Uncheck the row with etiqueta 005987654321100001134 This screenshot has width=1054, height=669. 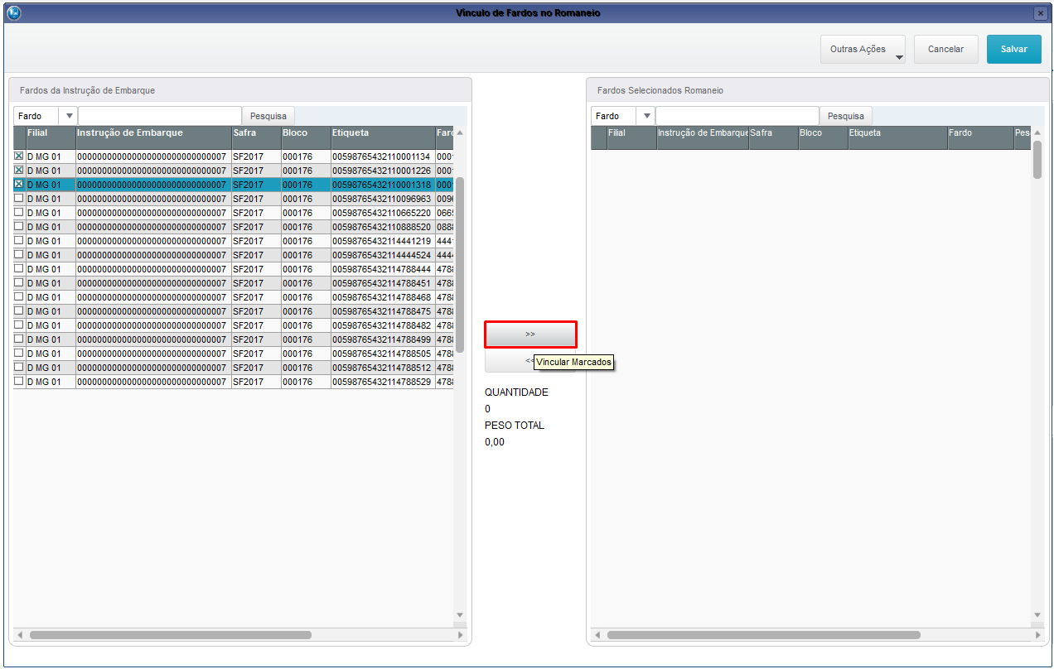[x=19, y=156]
